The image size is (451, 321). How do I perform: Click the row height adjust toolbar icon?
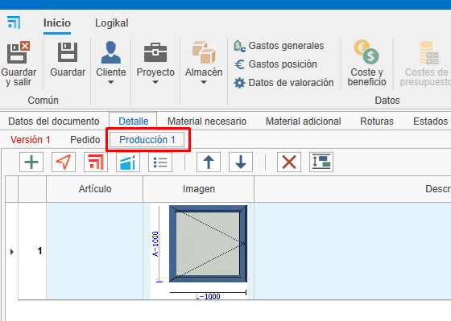tap(321, 162)
